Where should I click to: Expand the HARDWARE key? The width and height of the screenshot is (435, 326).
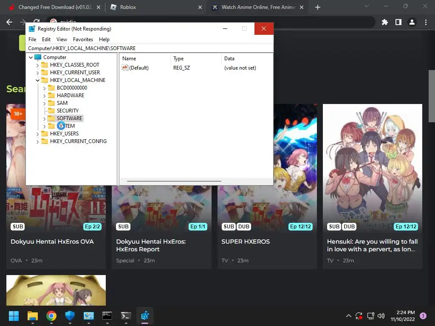pyautogui.click(x=44, y=96)
